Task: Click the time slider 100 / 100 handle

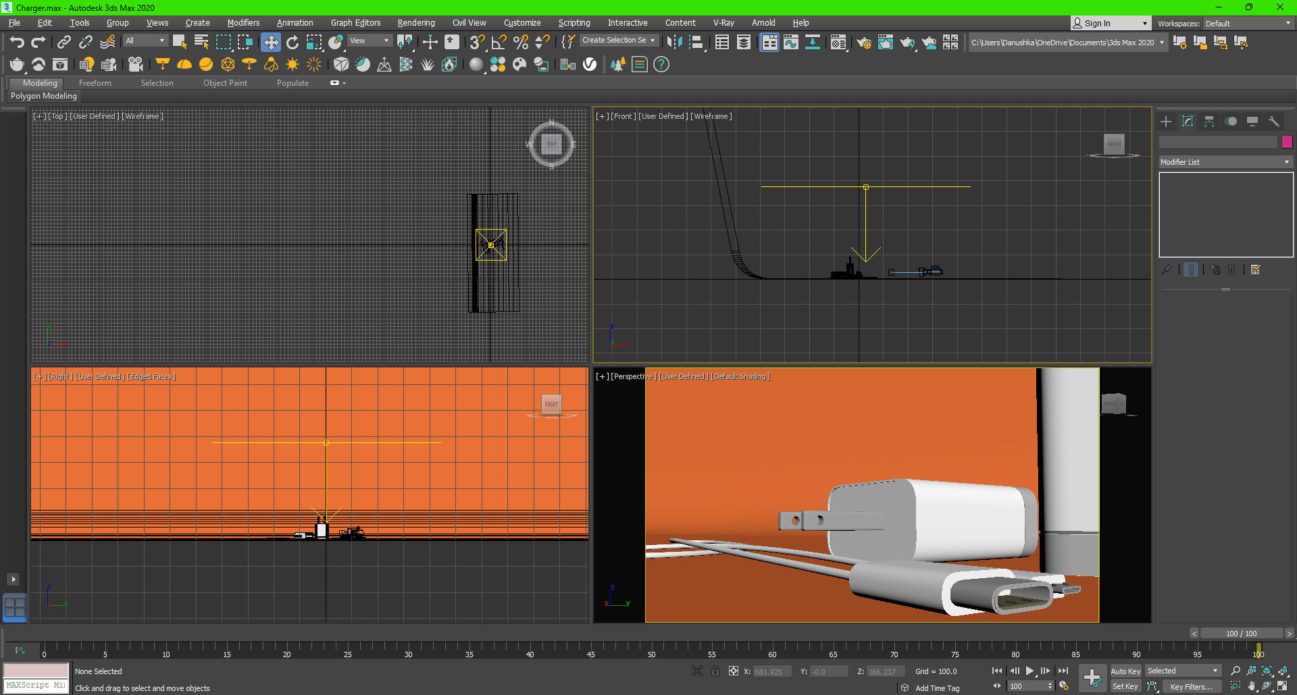Action: pyautogui.click(x=1242, y=634)
